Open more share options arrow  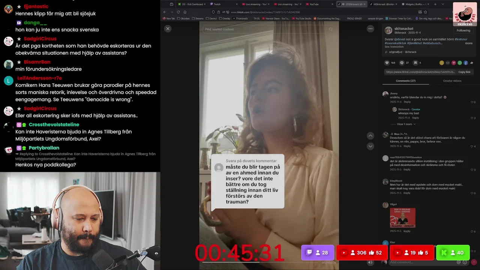[x=472, y=63]
